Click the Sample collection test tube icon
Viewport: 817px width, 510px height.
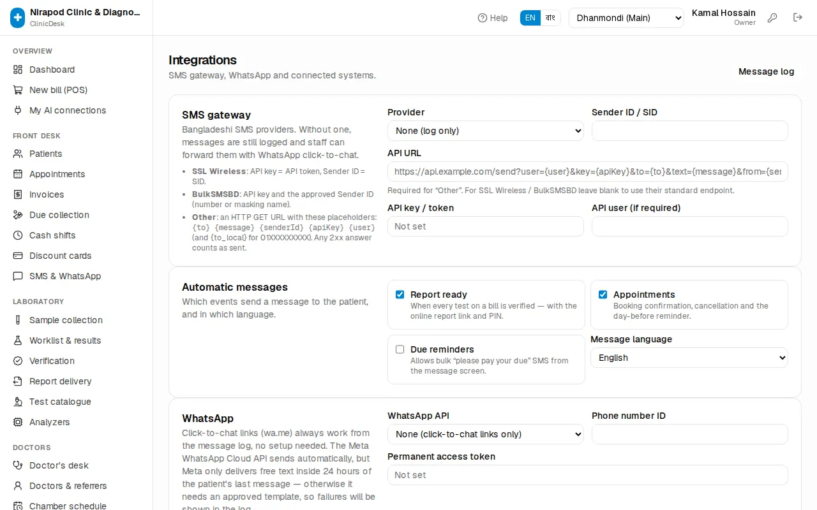18,320
